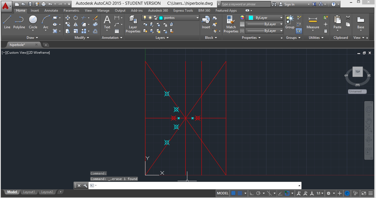Select the Polyline tool

pos(19,22)
